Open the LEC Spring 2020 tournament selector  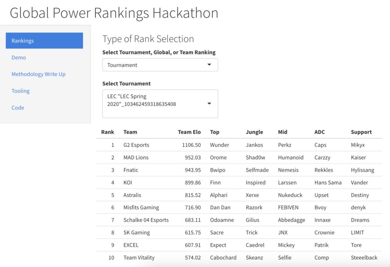[x=160, y=104]
